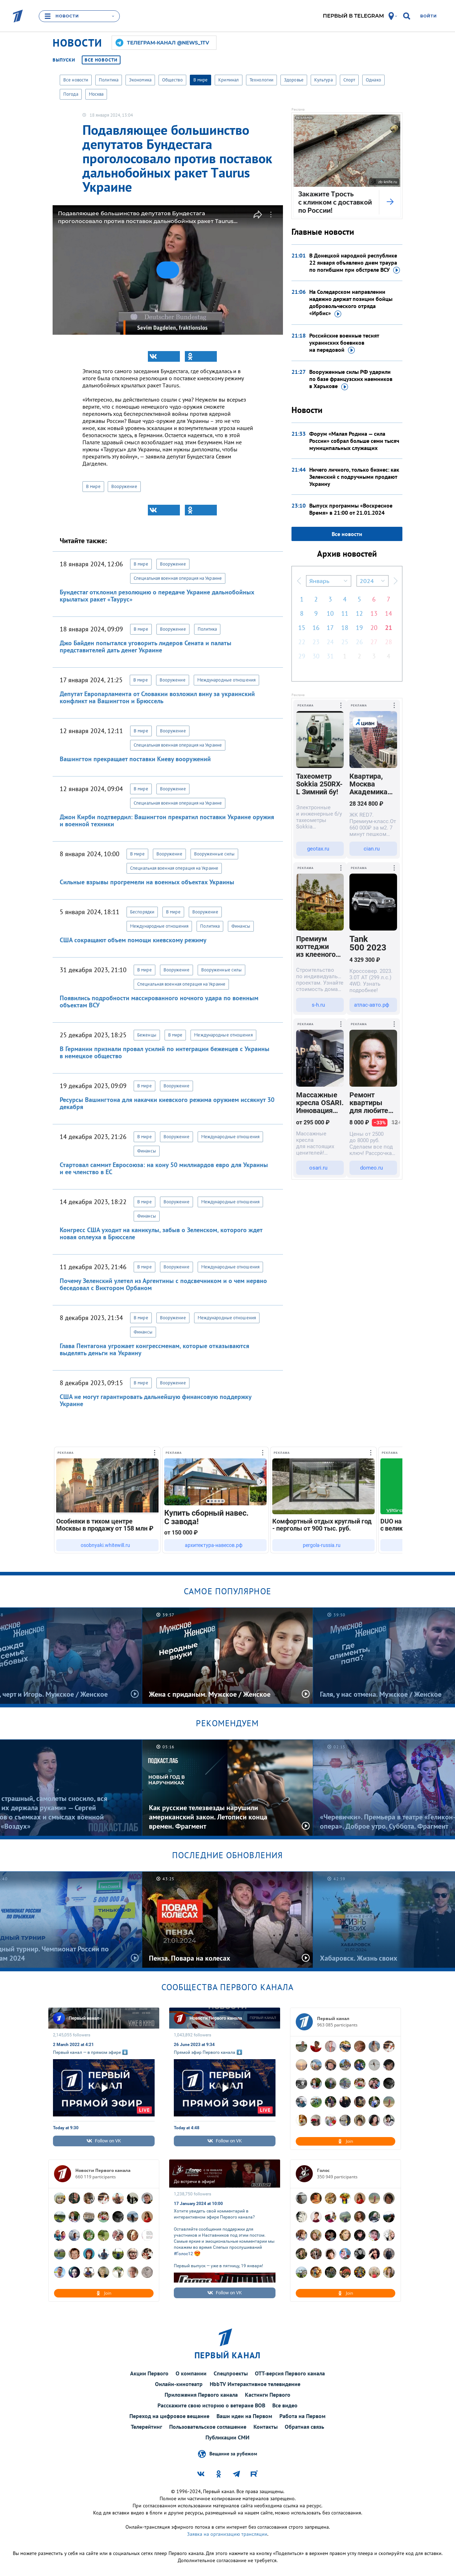
Task: Open the 21:06 headline На Соледарском направлении
Action: [x=350, y=303]
